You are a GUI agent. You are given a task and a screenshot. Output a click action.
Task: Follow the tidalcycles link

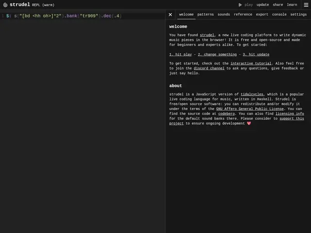pos(252,94)
